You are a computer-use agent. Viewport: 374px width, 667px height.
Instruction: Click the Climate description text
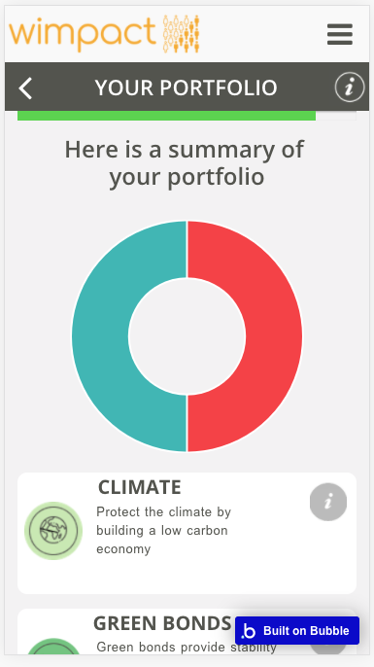tap(163, 531)
